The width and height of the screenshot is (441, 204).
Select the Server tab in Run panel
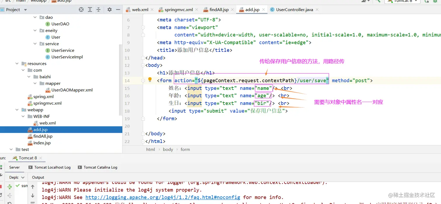[15, 167]
